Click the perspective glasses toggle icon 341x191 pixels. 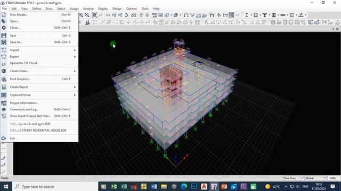pyautogui.click(x=134, y=15)
